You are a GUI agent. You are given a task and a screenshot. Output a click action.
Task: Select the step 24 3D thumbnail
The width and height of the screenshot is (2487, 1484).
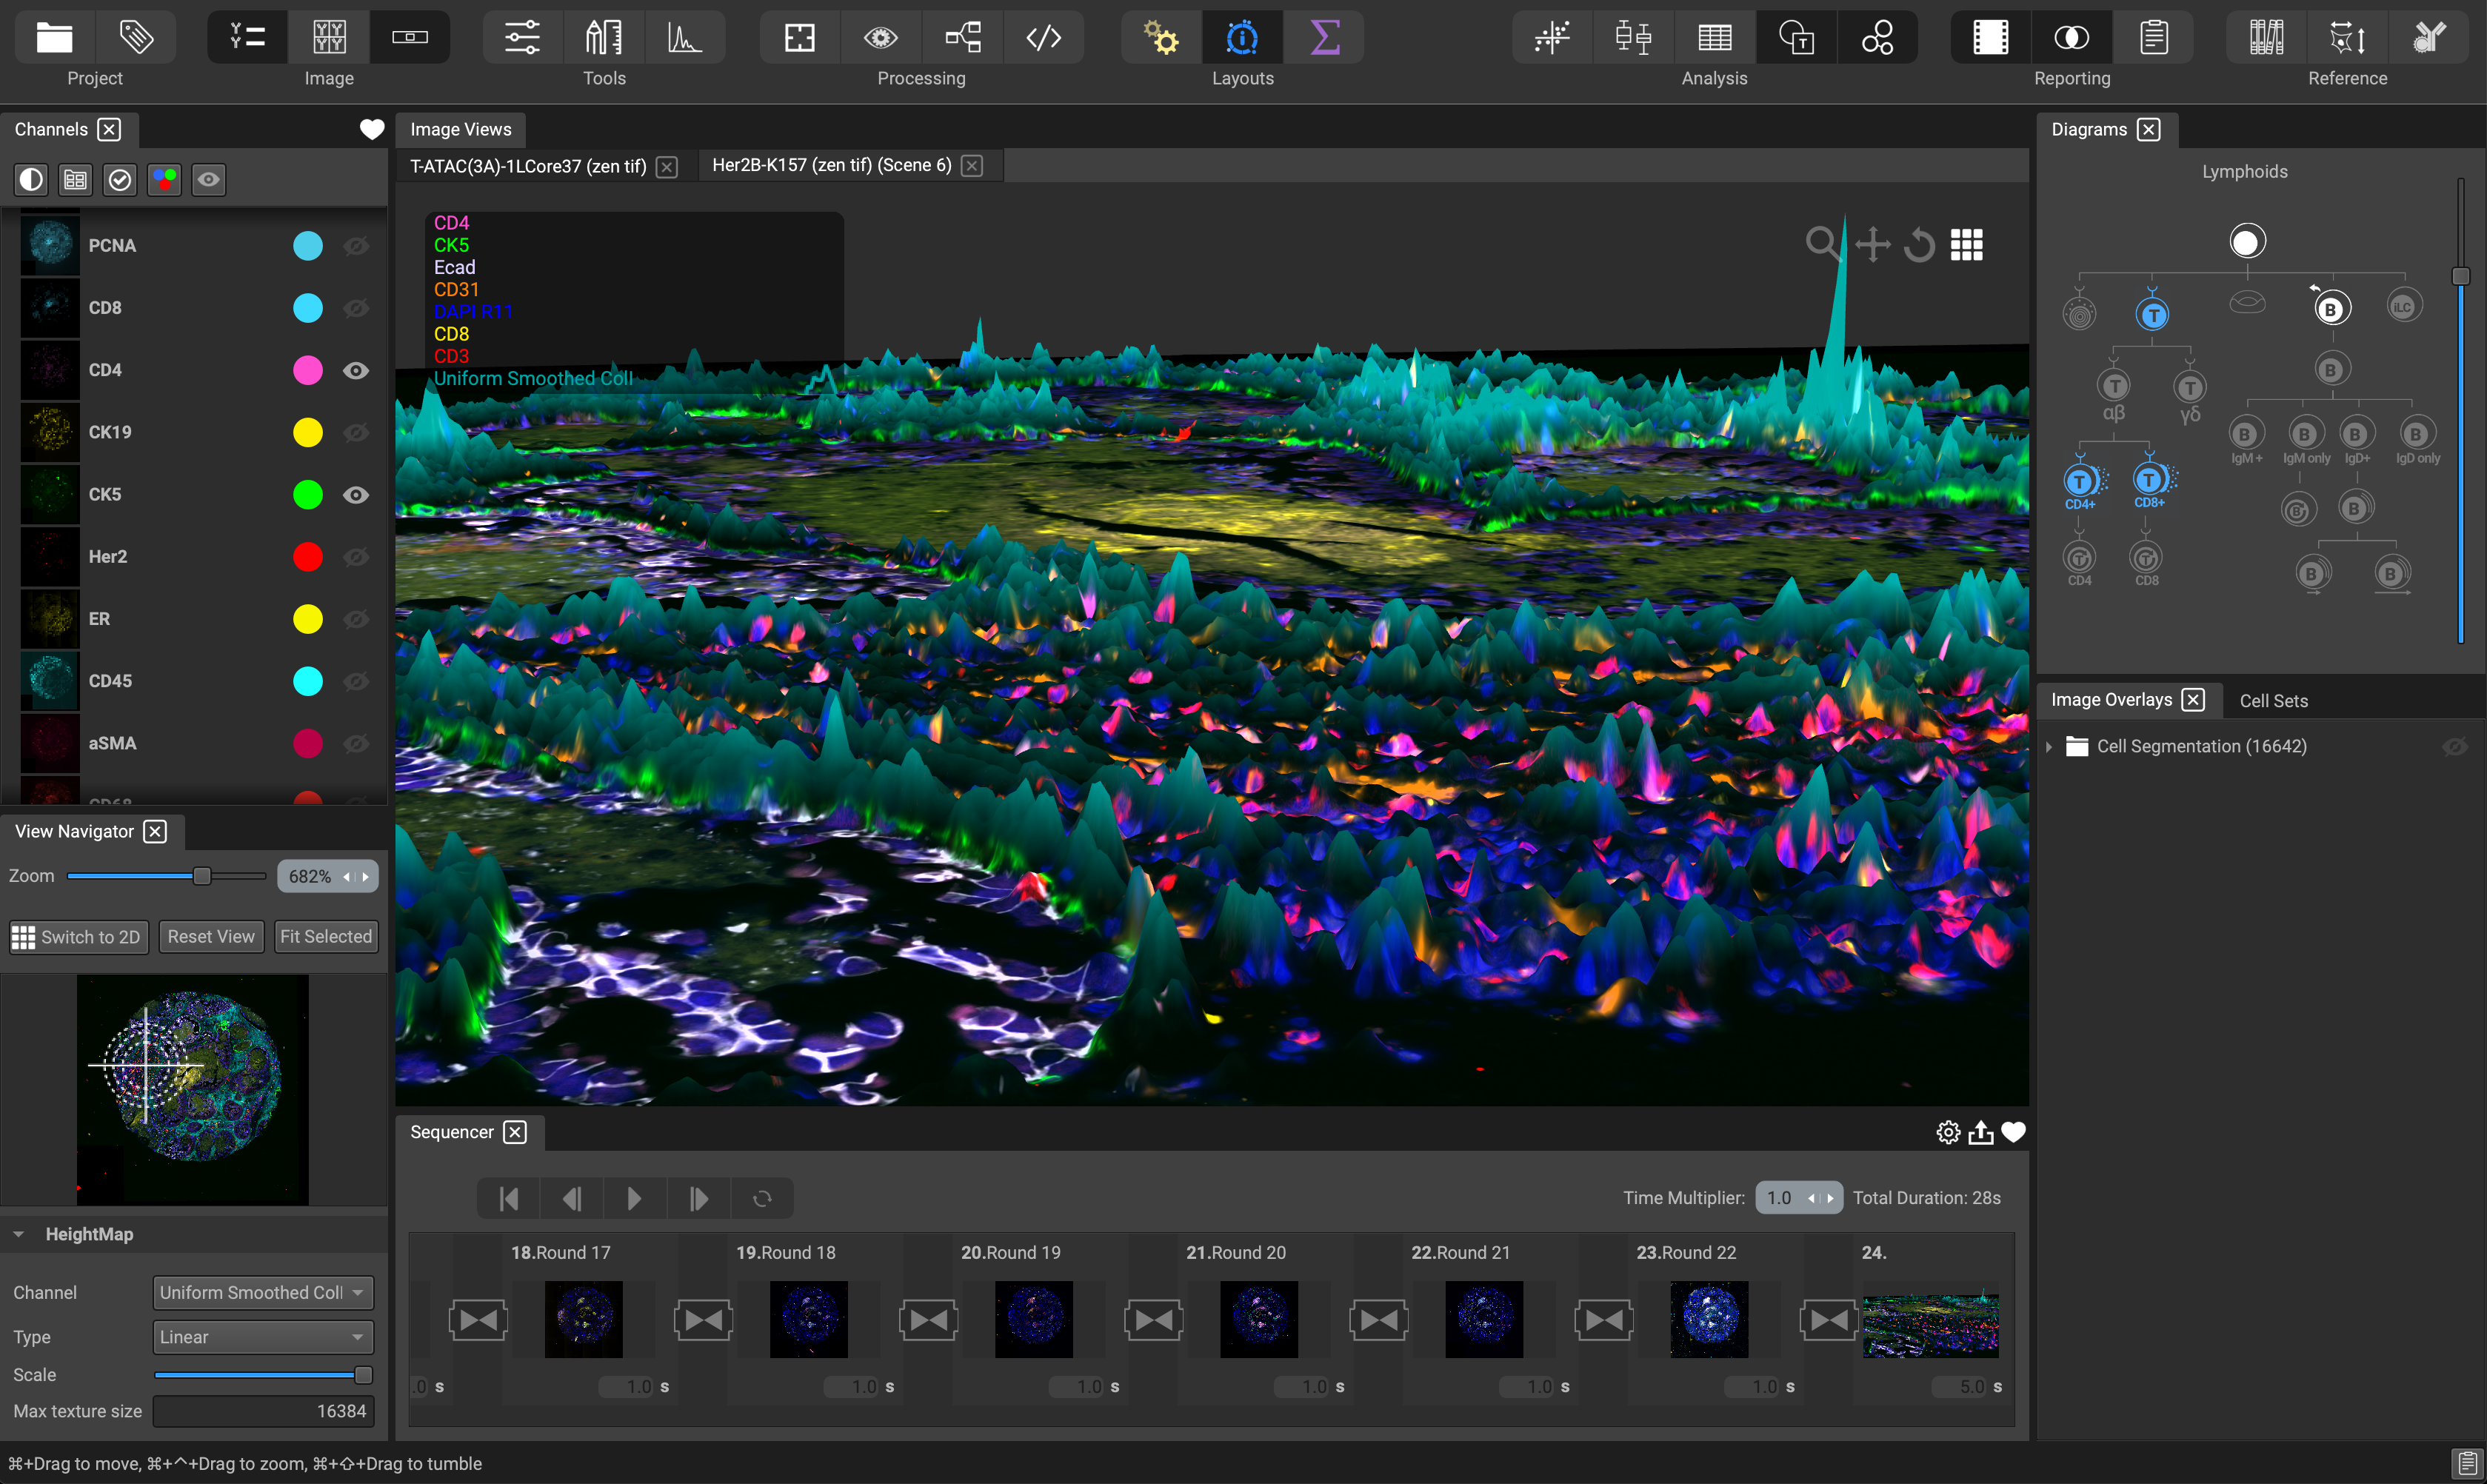click(1930, 1325)
